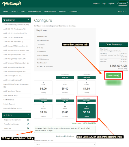
Task: Click the Play Bunny product heading
Action: click(x=41, y=30)
